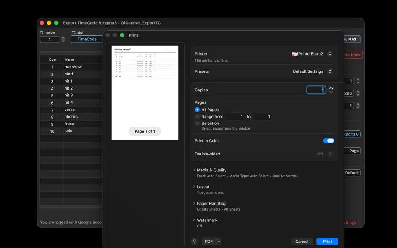This screenshot has width=397, height=248.
Task: Toggle the Print in Color switch
Action: click(329, 141)
